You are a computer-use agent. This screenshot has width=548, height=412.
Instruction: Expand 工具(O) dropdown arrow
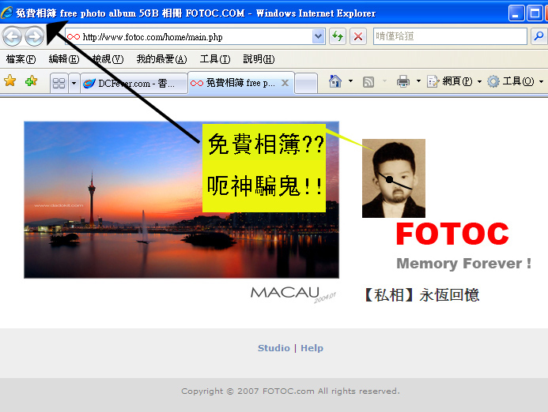point(541,81)
